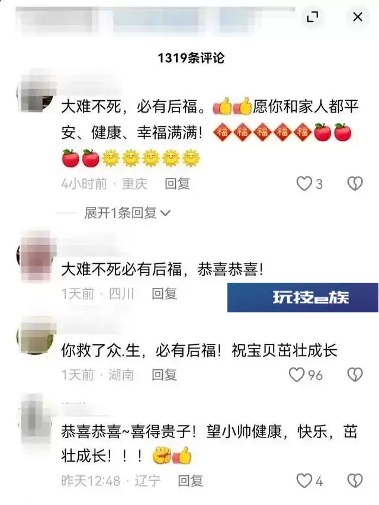Image resolution: width=379 pixels, height=505 pixels.
Task: Like the Liaoning comment with 4 likes
Action: click(x=304, y=481)
